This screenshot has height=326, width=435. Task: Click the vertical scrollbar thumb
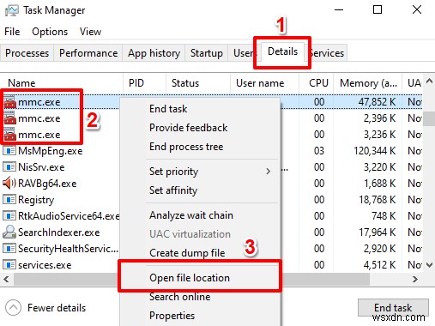tap(429, 118)
